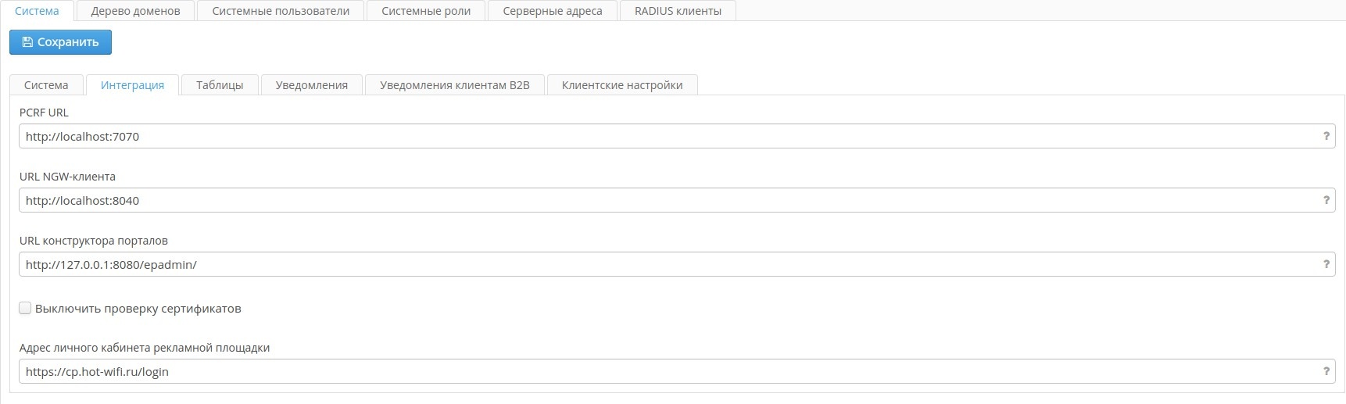
Task: Switch to the Таблицы sub-tab
Action: 220,85
